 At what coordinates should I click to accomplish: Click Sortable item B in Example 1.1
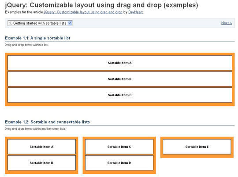click(x=120, y=79)
